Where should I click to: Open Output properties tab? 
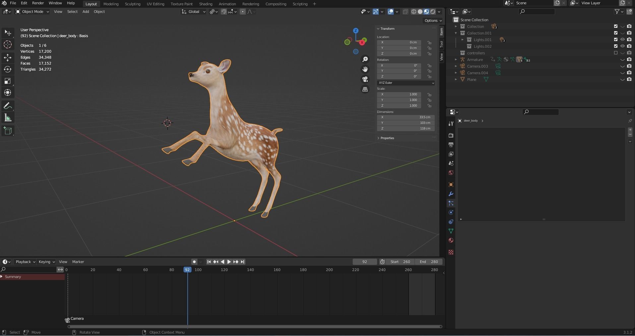click(451, 145)
